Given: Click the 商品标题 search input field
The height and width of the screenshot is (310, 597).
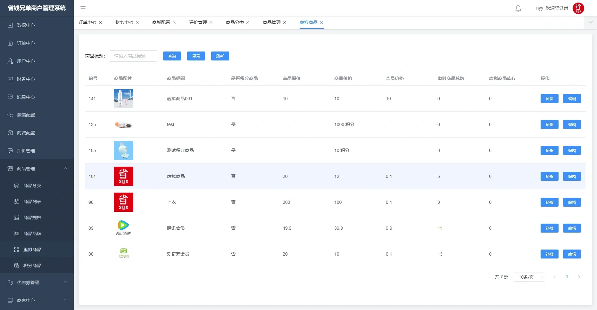Looking at the screenshot, I should (133, 56).
